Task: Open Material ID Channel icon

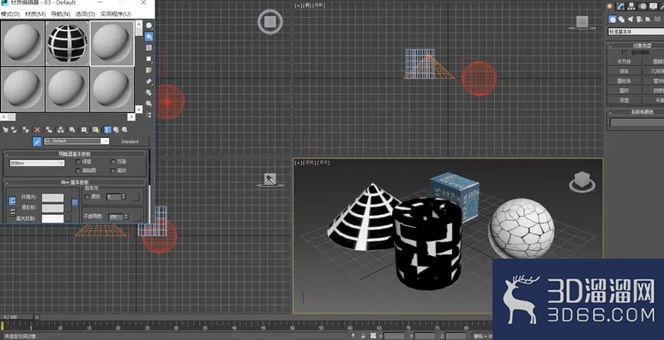Action: click(x=84, y=129)
